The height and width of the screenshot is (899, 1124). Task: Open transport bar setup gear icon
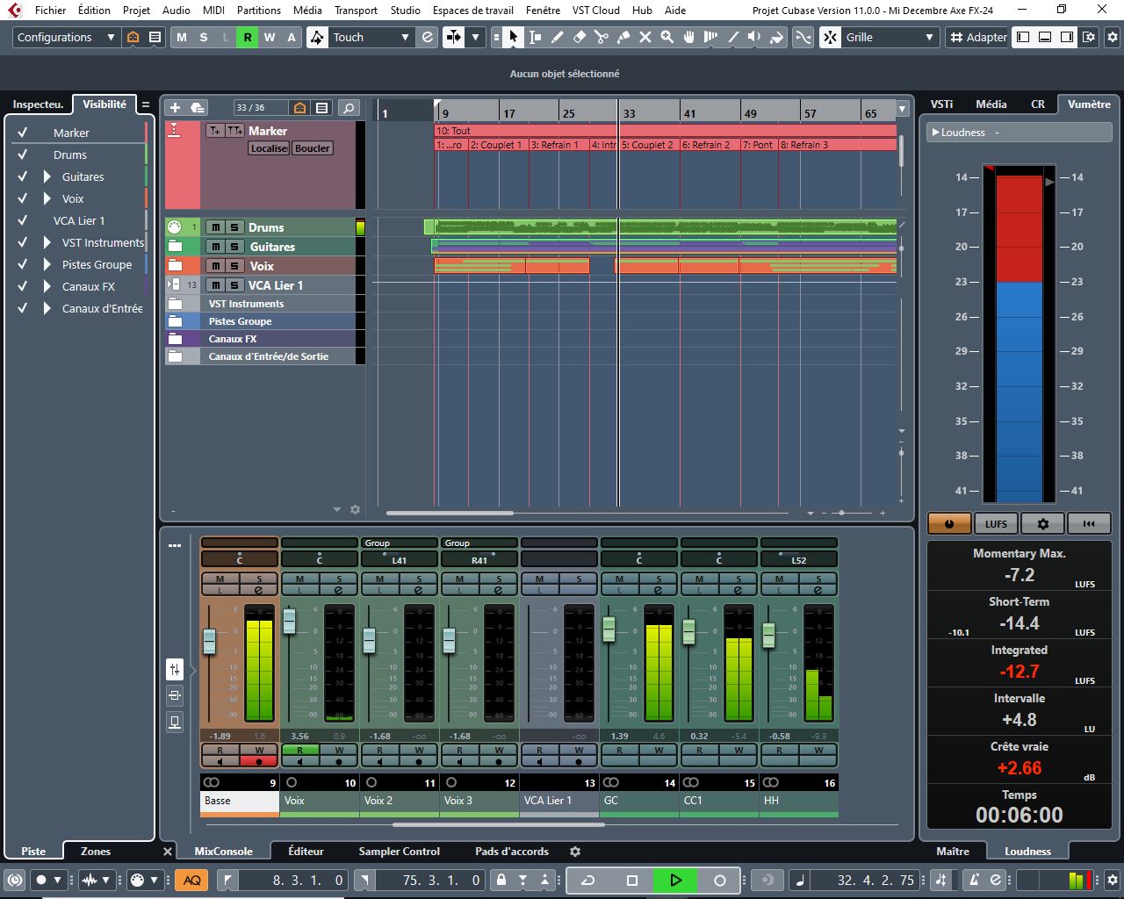pos(1113,880)
